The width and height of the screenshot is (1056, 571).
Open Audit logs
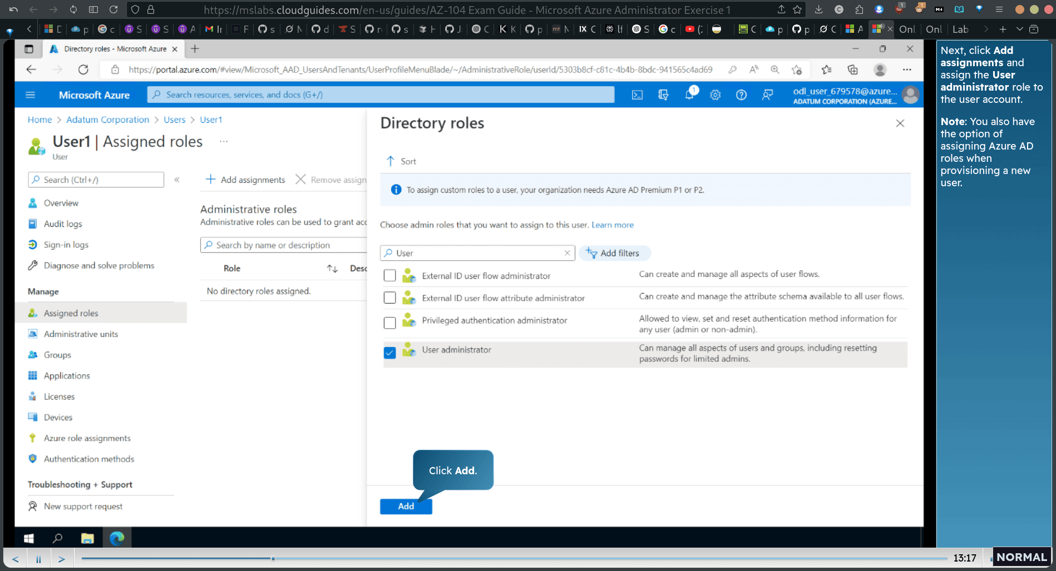[63, 224]
